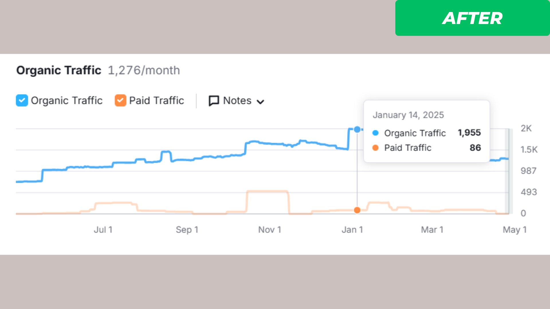
Task: Click the Jan 1 axis label
Action: pyautogui.click(x=352, y=230)
